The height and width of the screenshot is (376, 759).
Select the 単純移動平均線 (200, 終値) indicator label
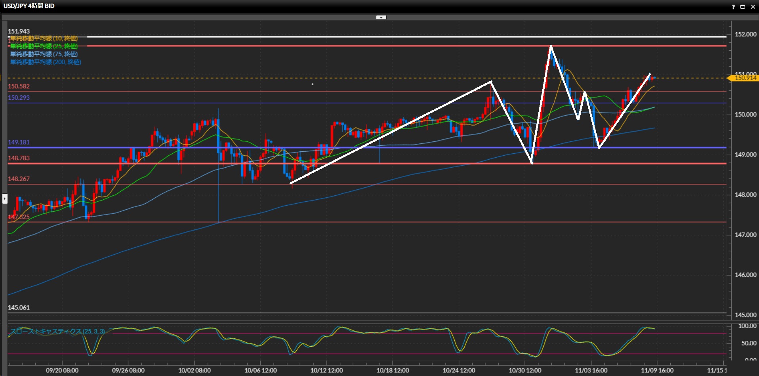pyautogui.click(x=46, y=62)
